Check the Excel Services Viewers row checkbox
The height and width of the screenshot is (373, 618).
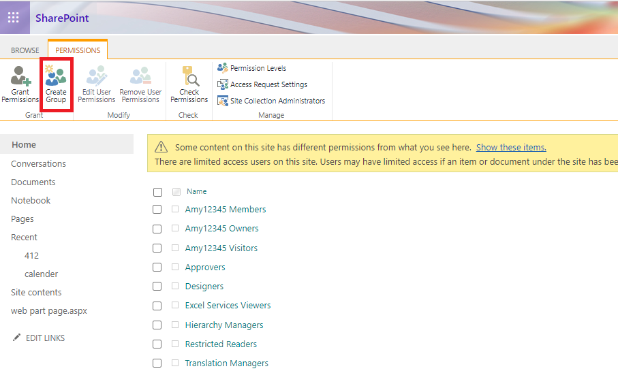(157, 306)
